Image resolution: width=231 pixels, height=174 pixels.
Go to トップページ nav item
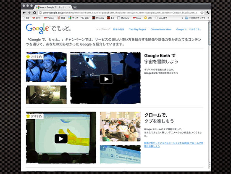pyautogui.click(x=103, y=29)
